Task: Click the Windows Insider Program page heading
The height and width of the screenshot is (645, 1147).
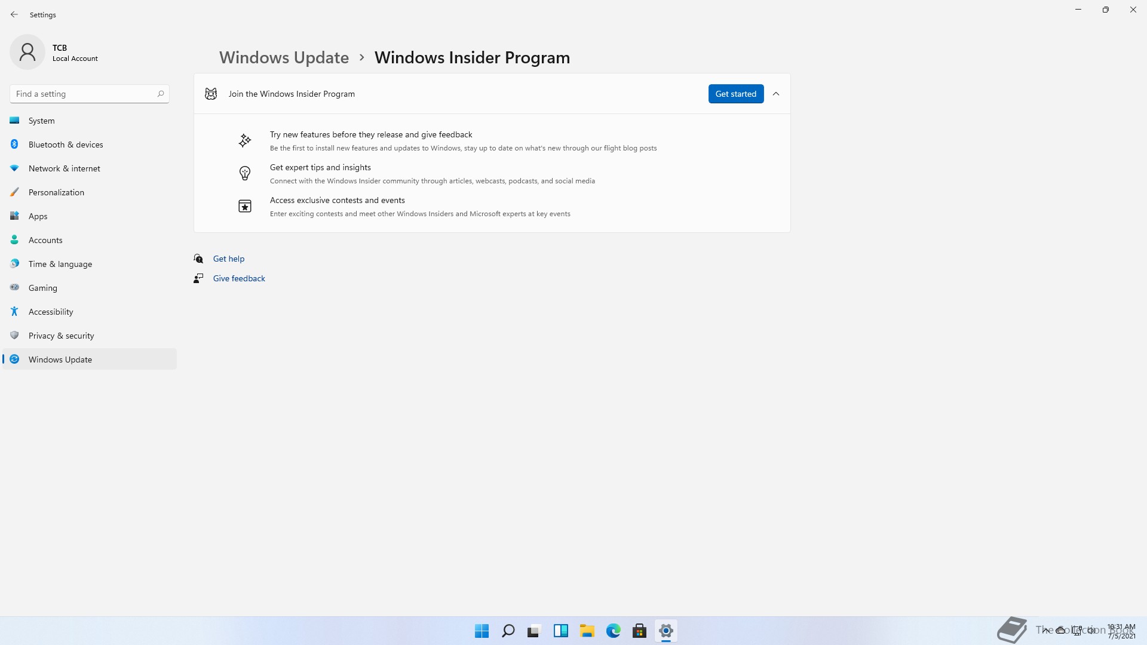Action: pos(472,57)
